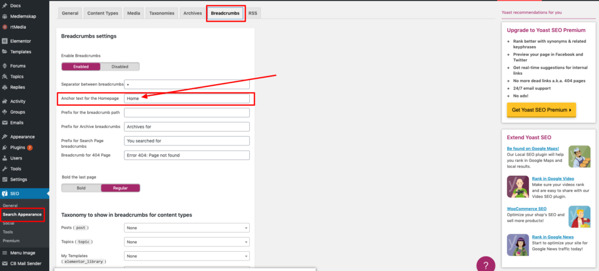Open the Rank in Google Video link
This screenshot has height=271, width=599.
553,179
